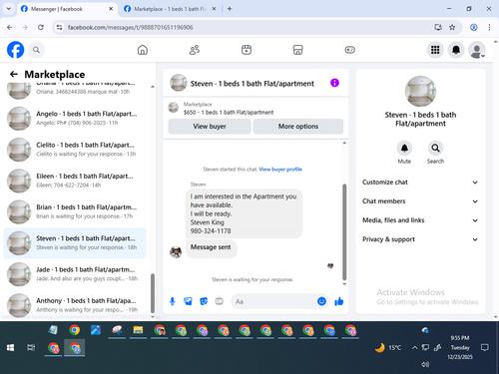Go back from Marketplace chats list
The height and width of the screenshot is (374, 499).
14,74
